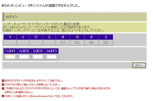Click the エ column header
The image size is (153, 101).
pos(49,37)
